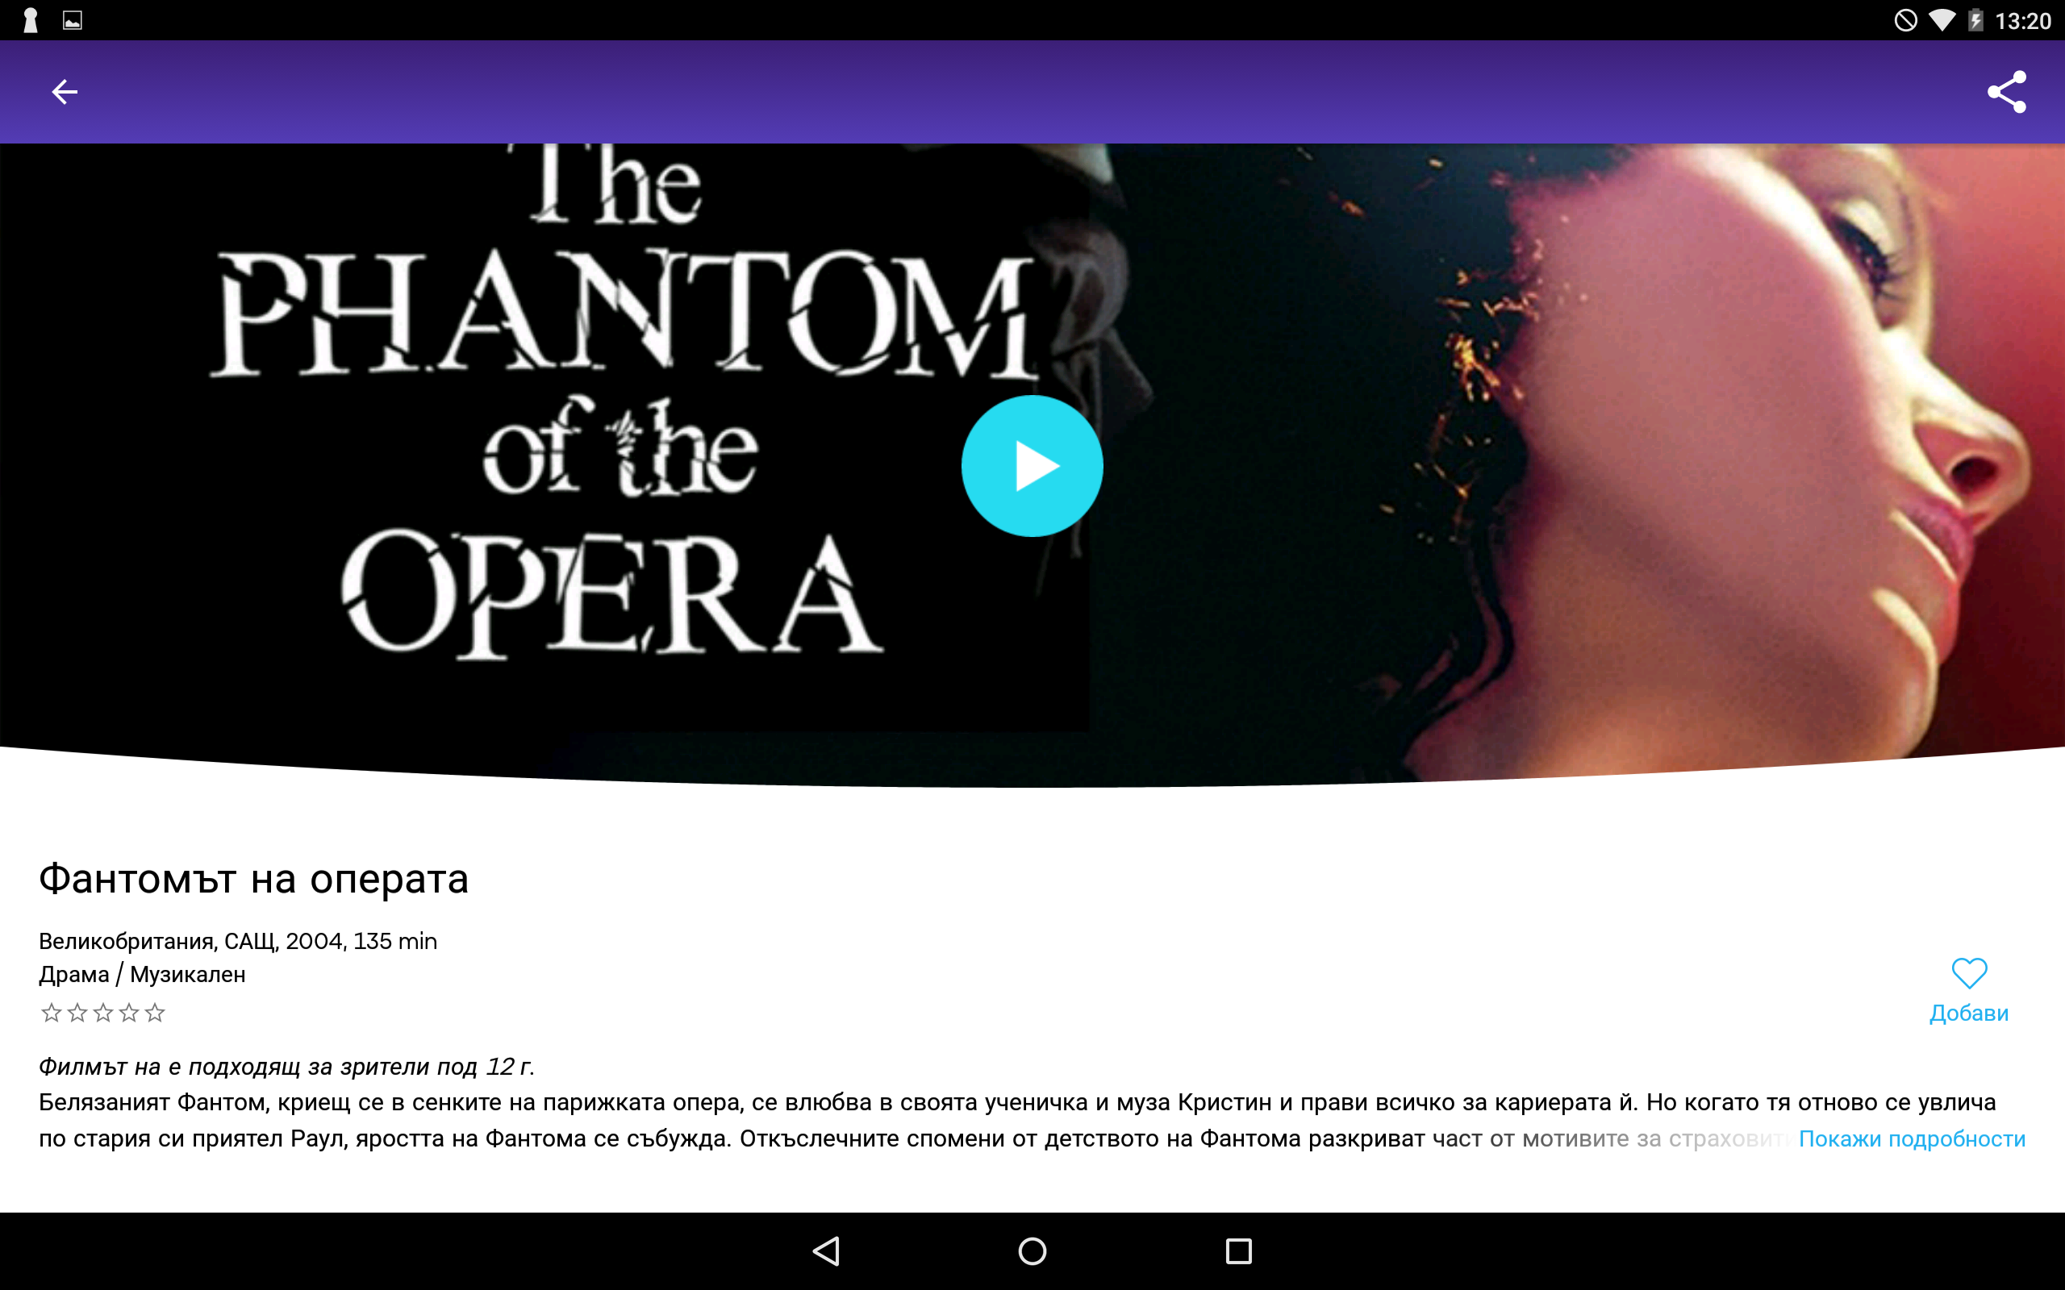Select the fourth rating star
The height and width of the screenshot is (1290, 2065).
pyautogui.click(x=129, y=1013)
